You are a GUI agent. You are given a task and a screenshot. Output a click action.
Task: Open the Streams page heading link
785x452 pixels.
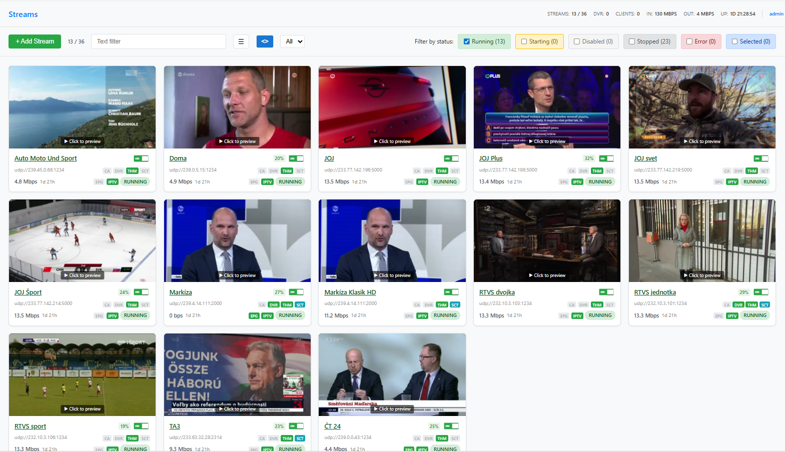coord(23,14)
